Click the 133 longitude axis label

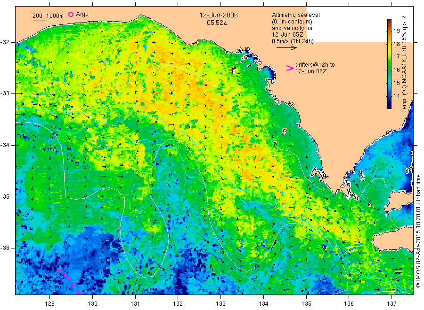(x=220, y=304)
